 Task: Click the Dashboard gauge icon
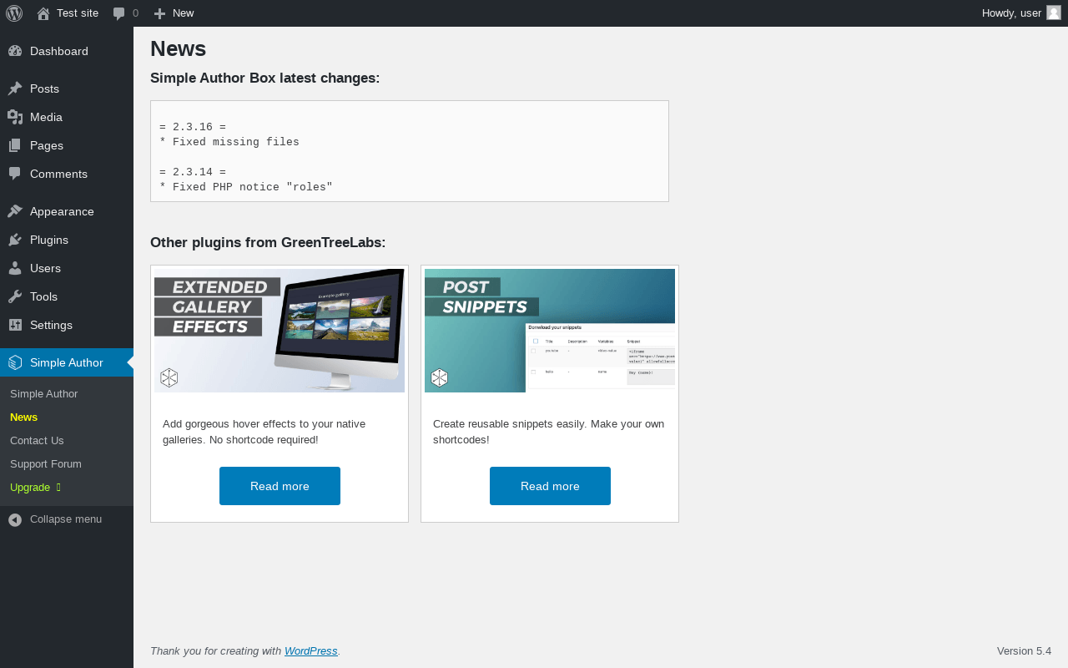15,51
